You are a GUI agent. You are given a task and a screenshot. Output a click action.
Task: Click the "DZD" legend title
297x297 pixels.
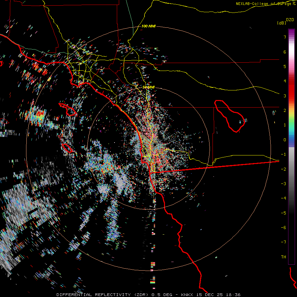[290, 20]
